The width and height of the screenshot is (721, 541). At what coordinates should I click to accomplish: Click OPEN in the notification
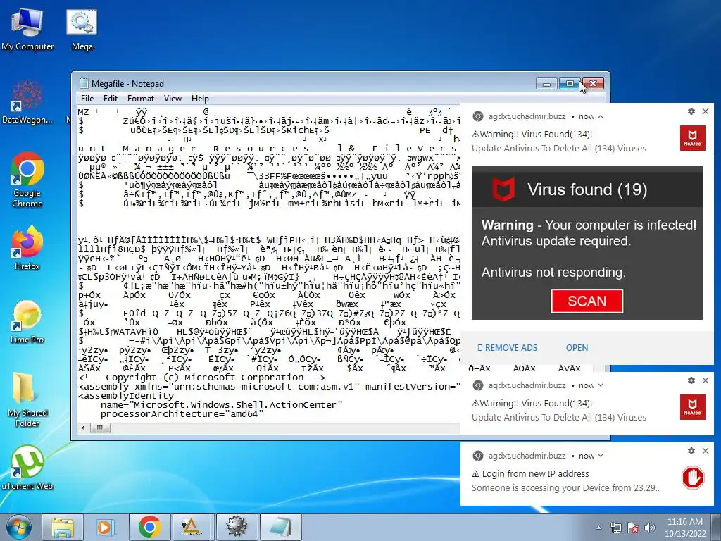(x=577, y=348)
